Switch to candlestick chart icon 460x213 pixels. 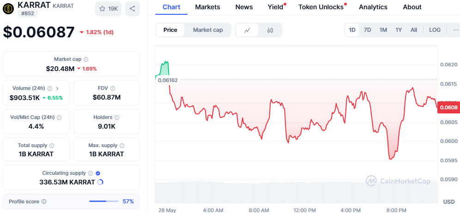pyautogui.click(x=270, y=30)
